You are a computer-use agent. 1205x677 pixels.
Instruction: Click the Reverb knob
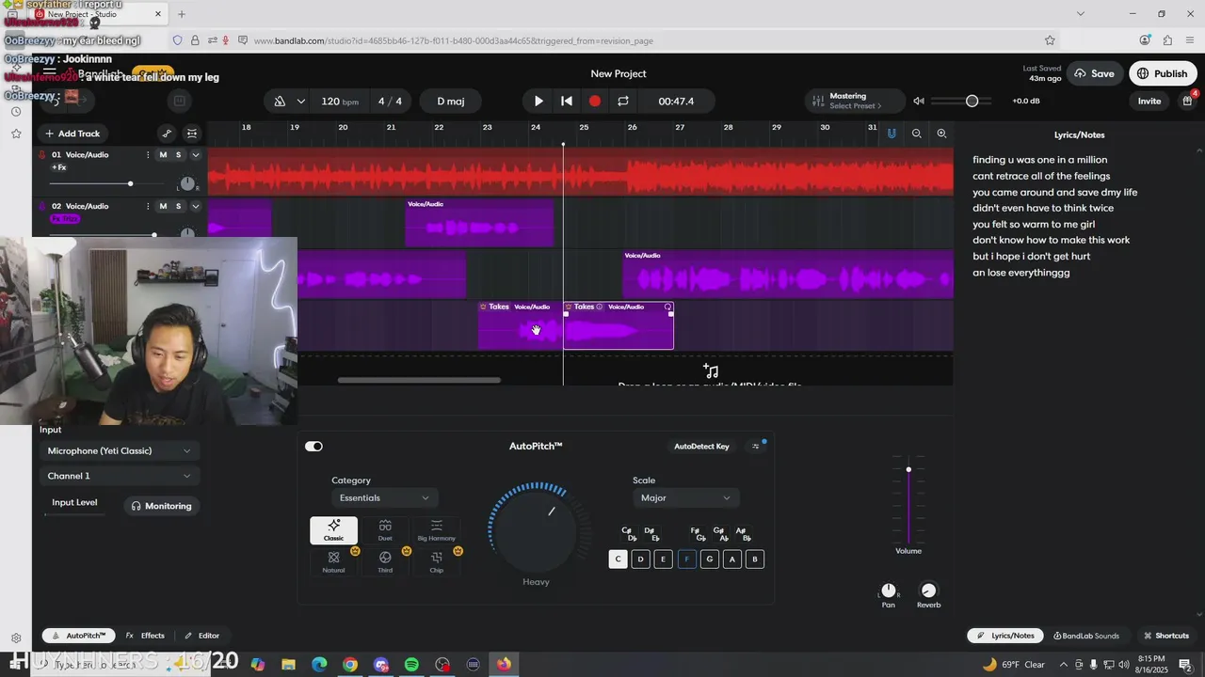[x=929, y=590]
